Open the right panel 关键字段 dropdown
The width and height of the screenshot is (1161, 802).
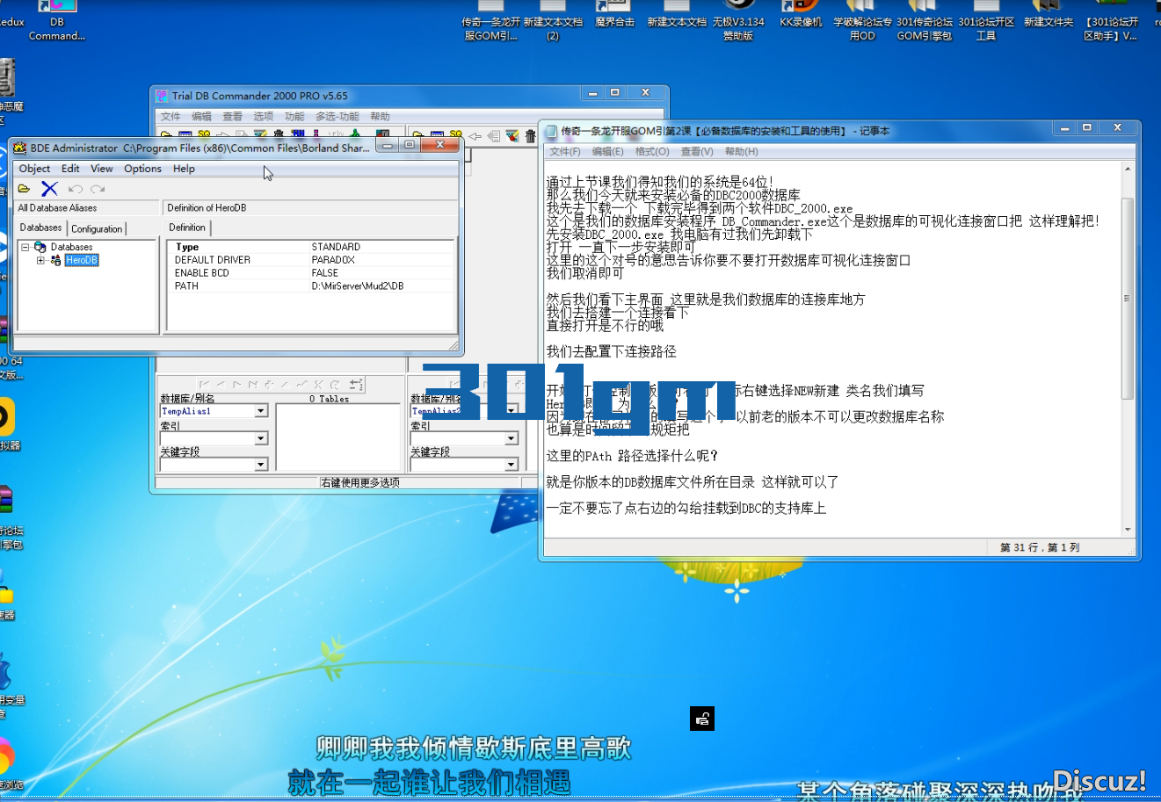(512, 465)
